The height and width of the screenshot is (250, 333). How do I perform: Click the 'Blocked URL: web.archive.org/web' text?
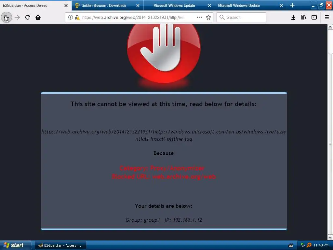click(x=164, y=176)
